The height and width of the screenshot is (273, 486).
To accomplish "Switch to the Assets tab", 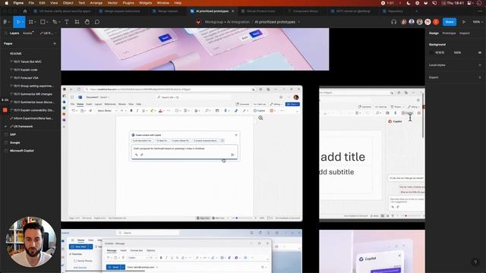I will [27, 33].
